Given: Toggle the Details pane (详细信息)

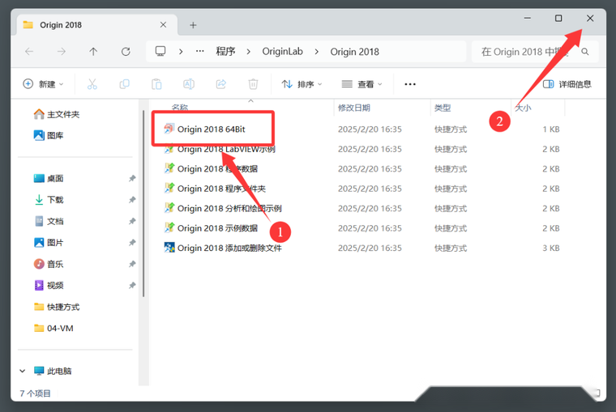Looking at the screenshot, I should tap(567, 84).
